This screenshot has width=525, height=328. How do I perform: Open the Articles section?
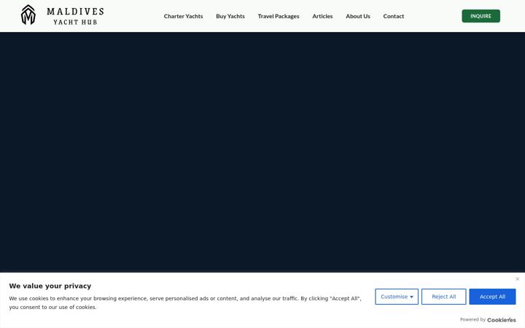point(322,16)
